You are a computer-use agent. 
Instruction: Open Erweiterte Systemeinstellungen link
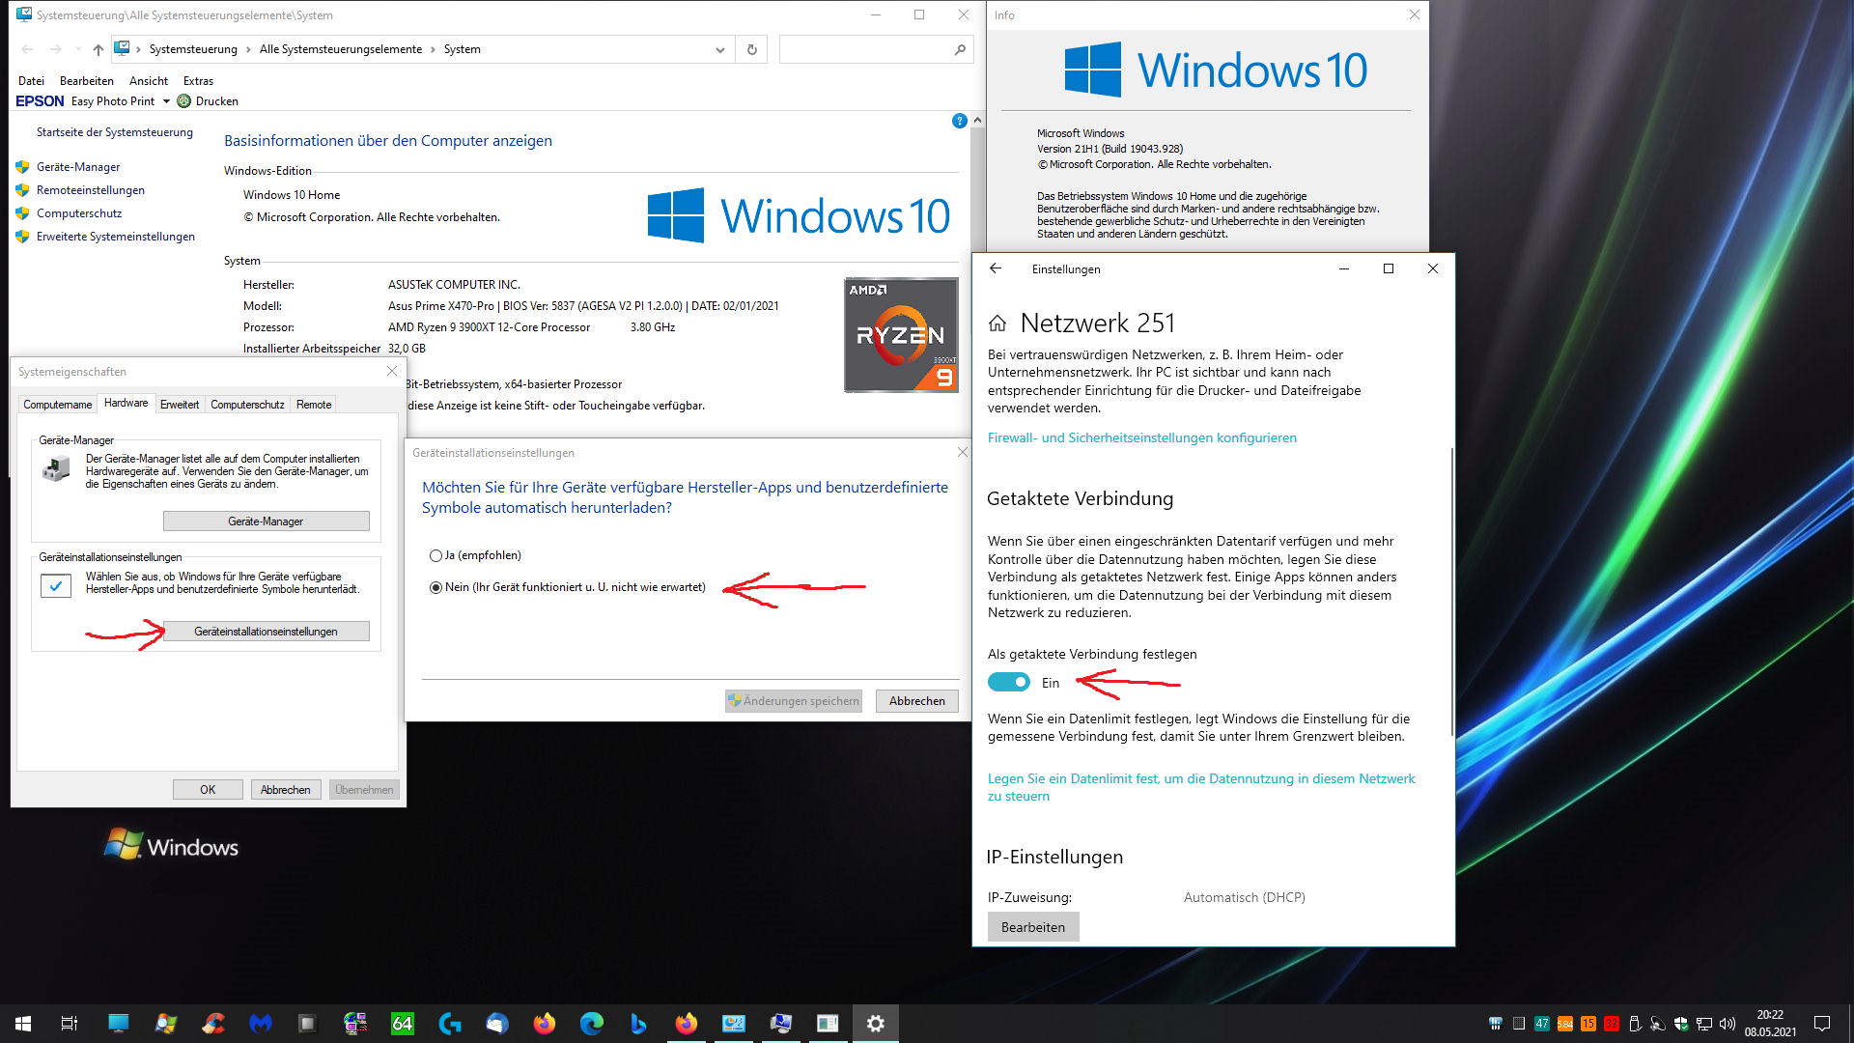116,237
